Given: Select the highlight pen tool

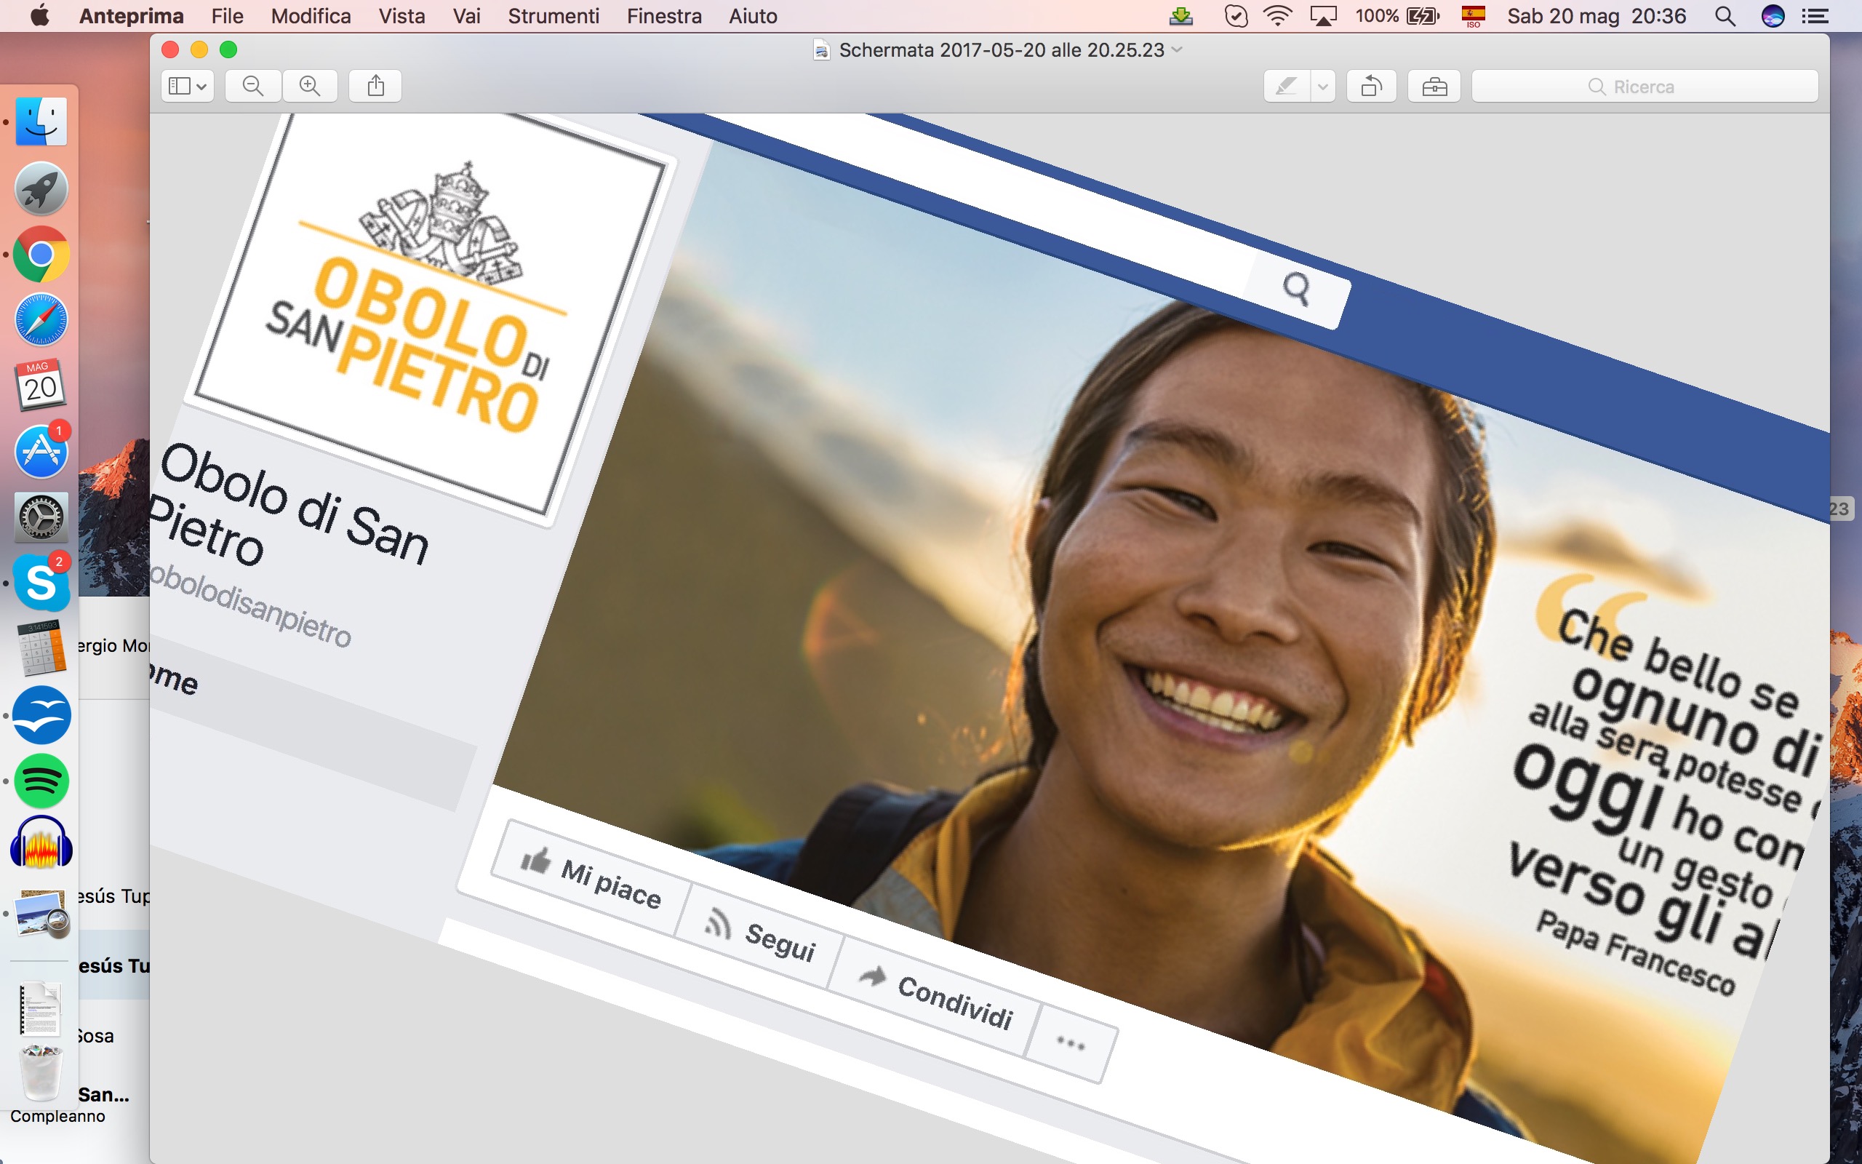Looking at the screenshot, I should (1287, 87).
